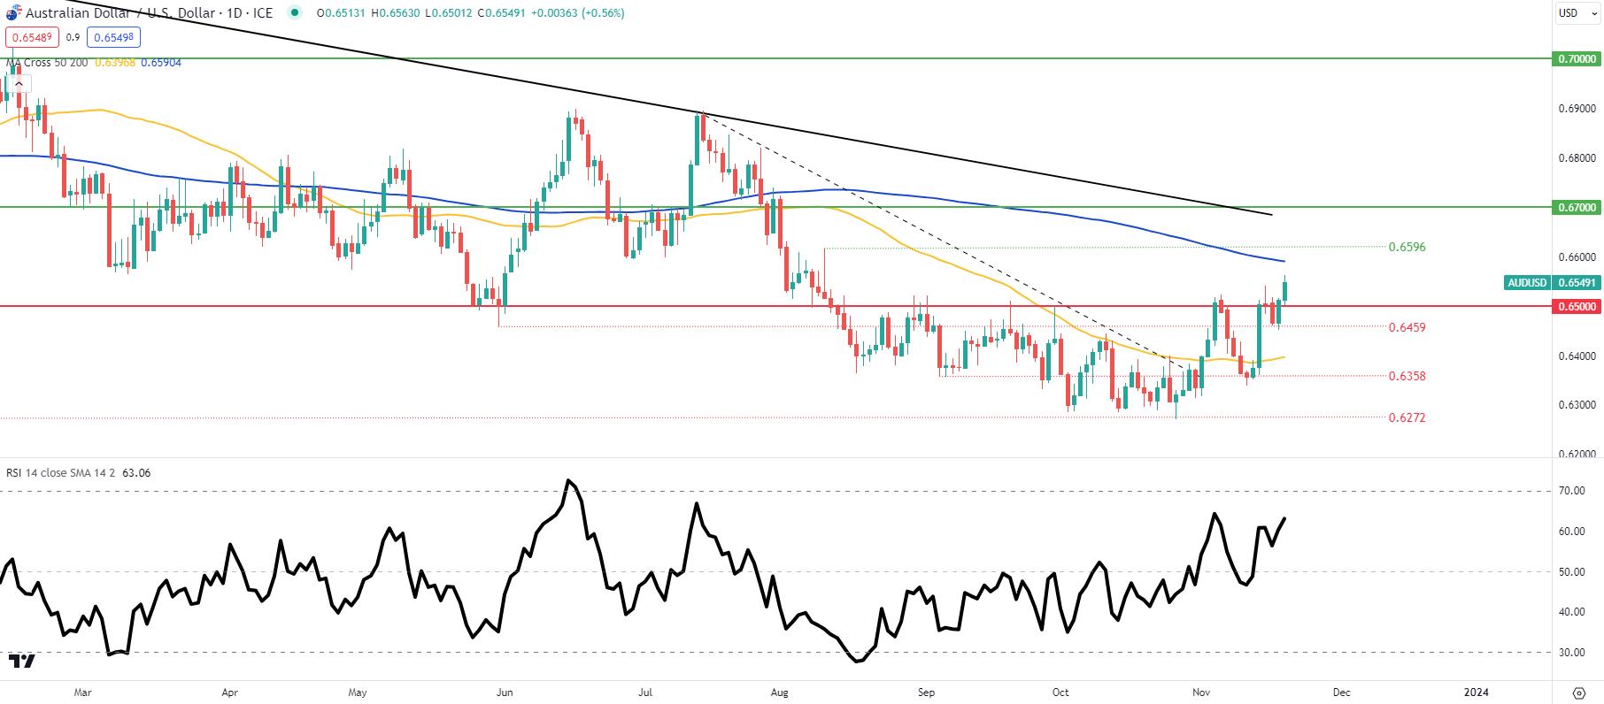Image resolution: width=1604 pixels, height=704 pixels.
Task: Click the RSI value 63.06
Action: 136,473
